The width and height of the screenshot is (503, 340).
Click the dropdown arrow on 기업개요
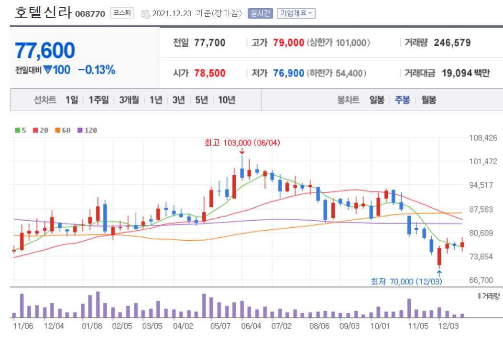pyautogui.click(x=311, y=13)
